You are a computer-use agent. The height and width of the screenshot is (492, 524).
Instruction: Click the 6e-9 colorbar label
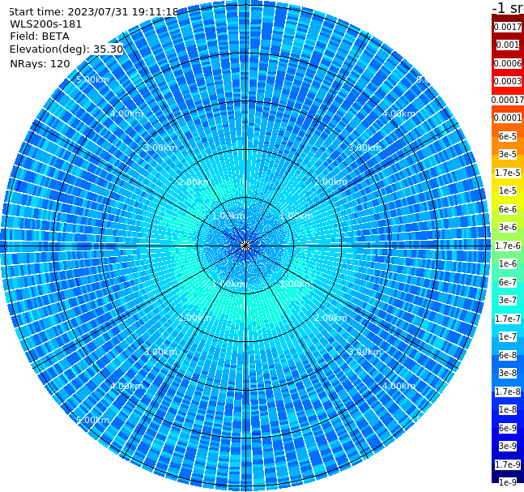click(x=508, y=428)
